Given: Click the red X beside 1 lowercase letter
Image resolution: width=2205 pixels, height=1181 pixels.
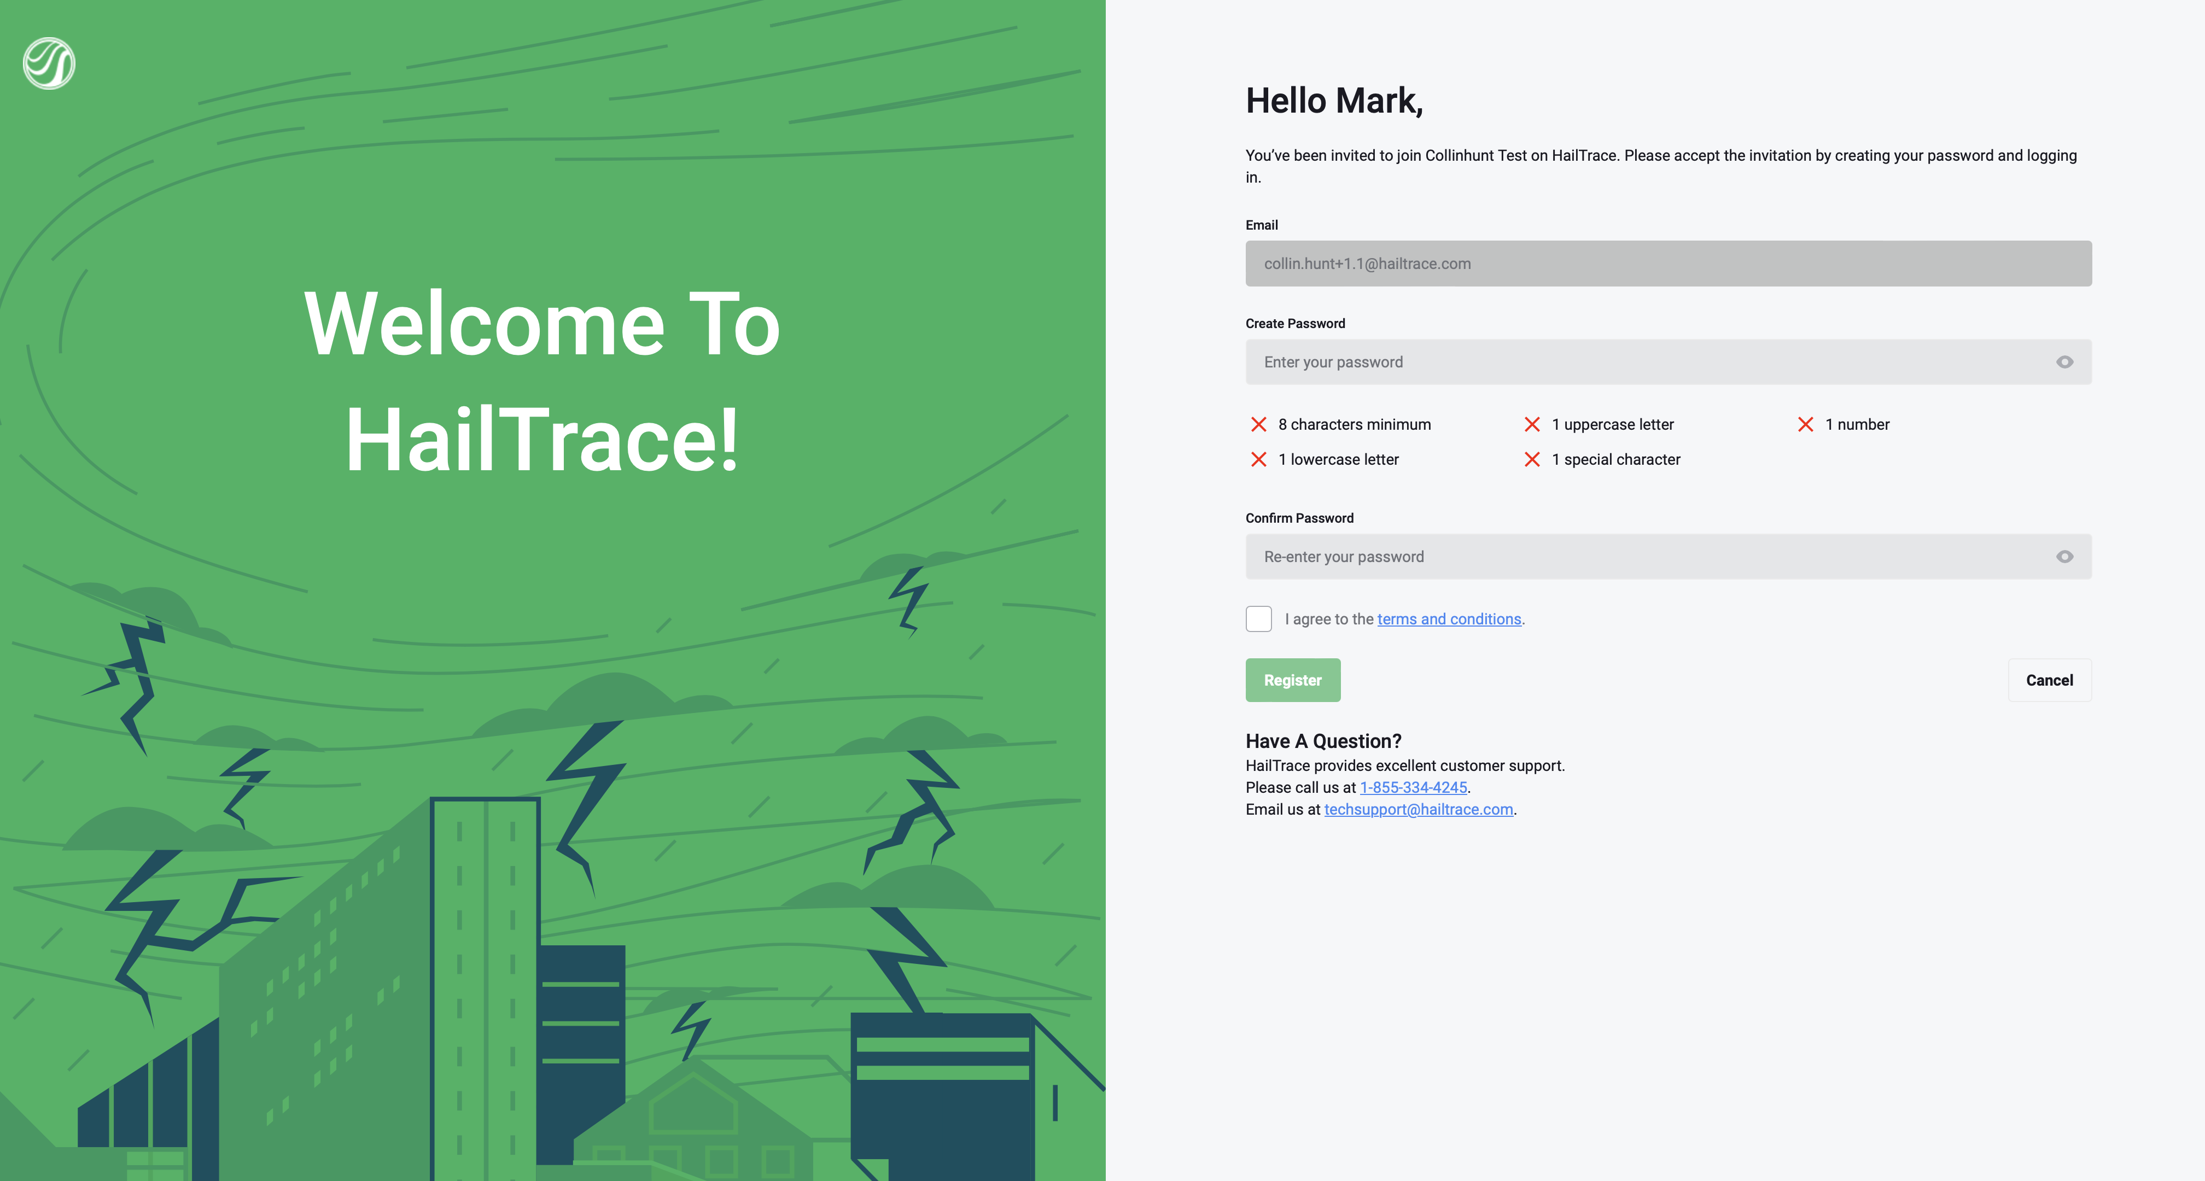Looking at the screenshot, I should [1258, 460].
